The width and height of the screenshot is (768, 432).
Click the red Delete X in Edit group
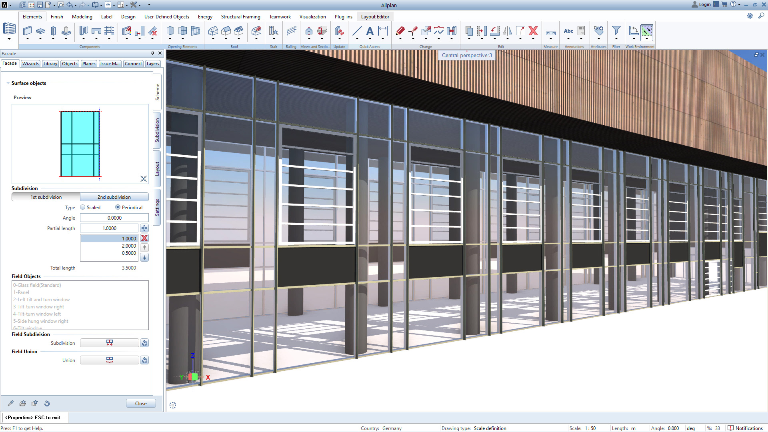pyautogui.click(x=533, y=31)
